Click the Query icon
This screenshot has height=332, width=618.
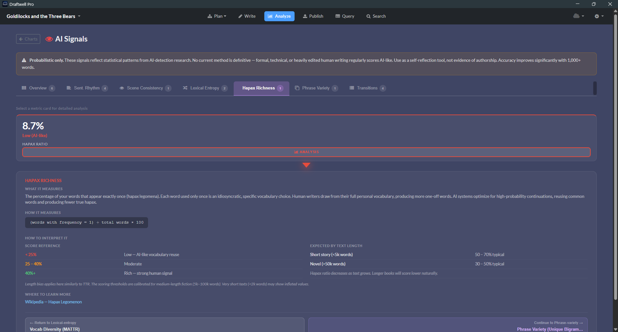(338, 16)
